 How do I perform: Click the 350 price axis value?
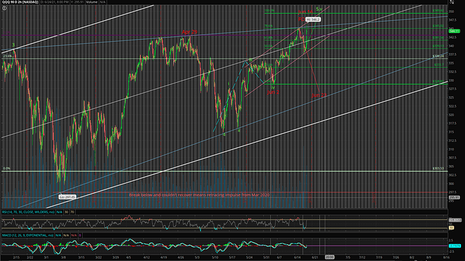(x=451, y=12)
